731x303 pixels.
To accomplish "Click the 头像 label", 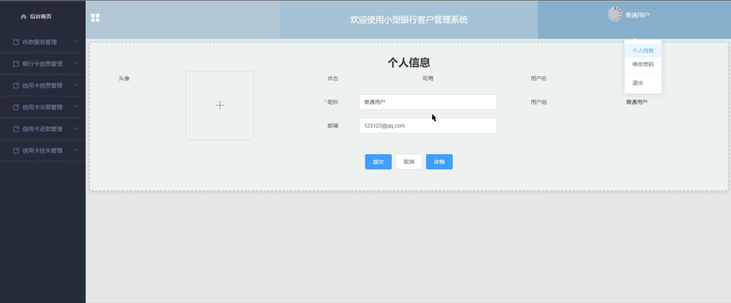I will click(124, 78).
